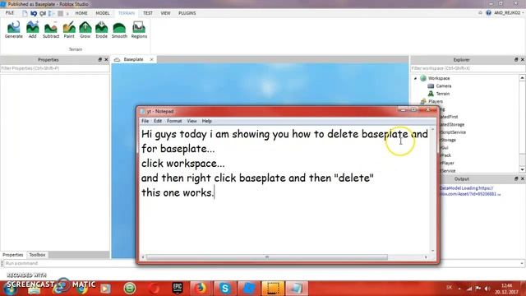Click the Redo arrow icon

43,13
